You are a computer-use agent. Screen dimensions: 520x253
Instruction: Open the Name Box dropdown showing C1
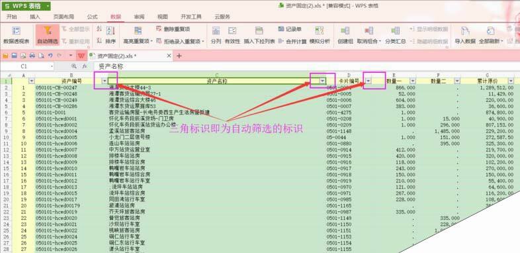pos(52,66)
